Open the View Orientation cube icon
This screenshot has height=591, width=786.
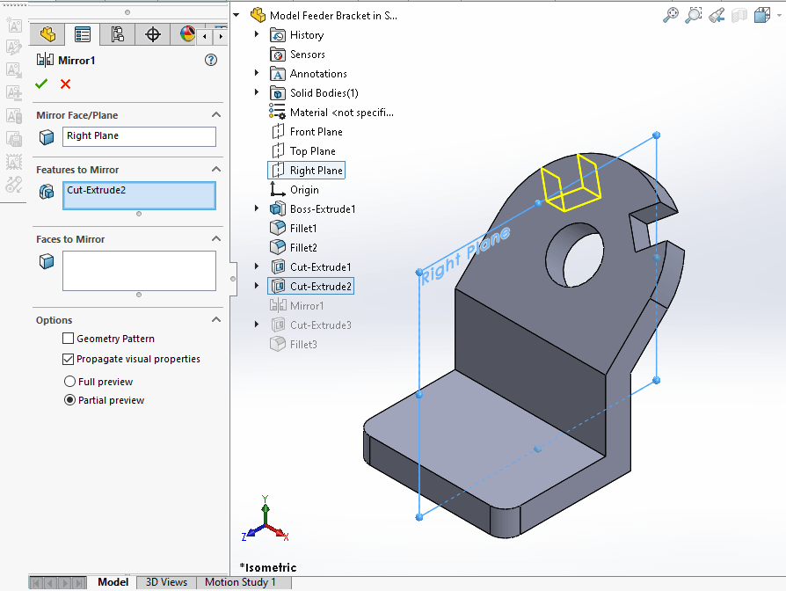click(761, 14)
